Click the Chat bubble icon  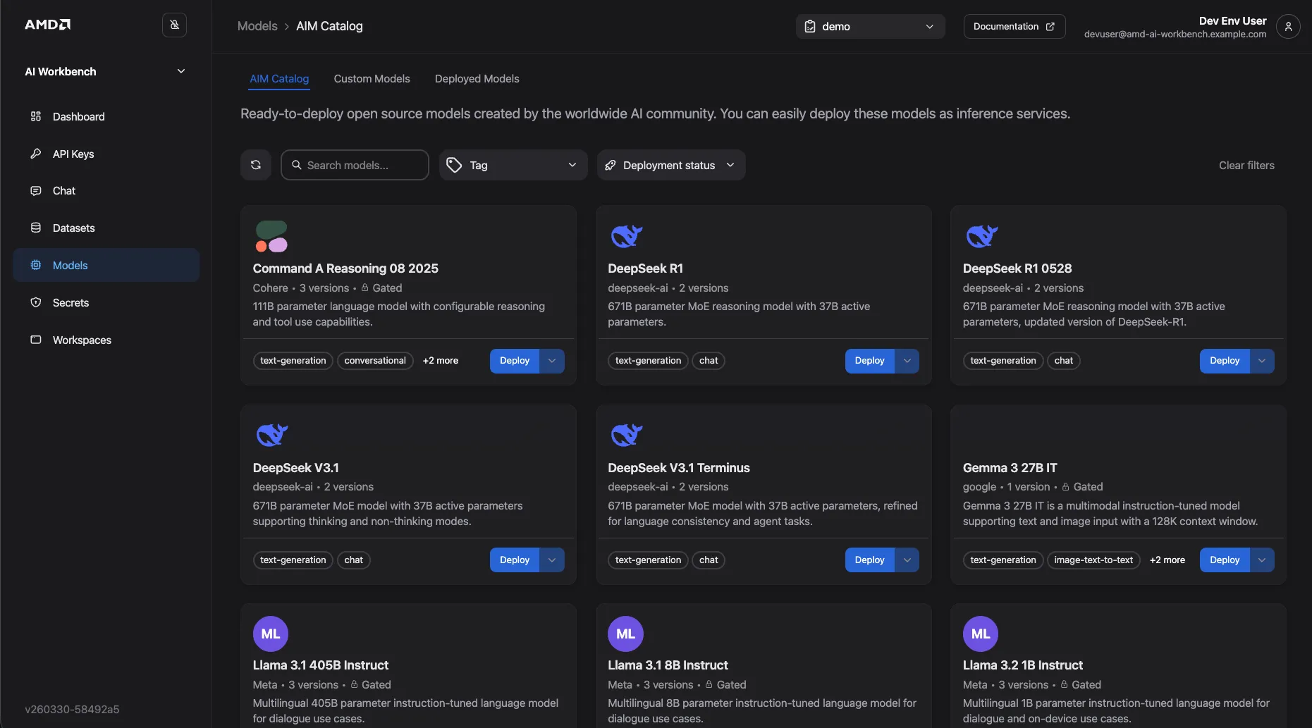(36, 191)
